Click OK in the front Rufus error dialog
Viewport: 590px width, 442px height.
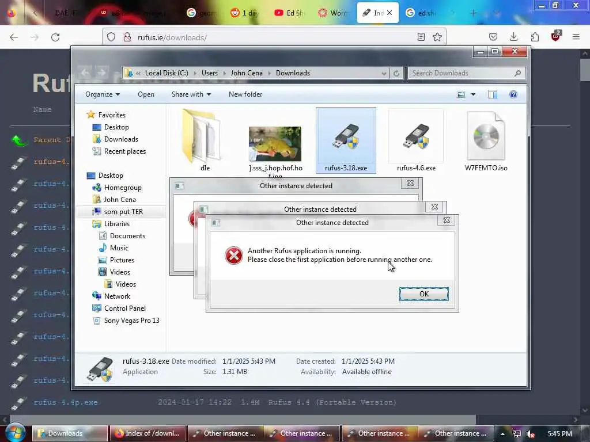coord(423,294)
